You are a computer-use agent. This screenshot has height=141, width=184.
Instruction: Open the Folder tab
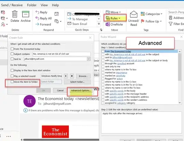pos(32,5)
